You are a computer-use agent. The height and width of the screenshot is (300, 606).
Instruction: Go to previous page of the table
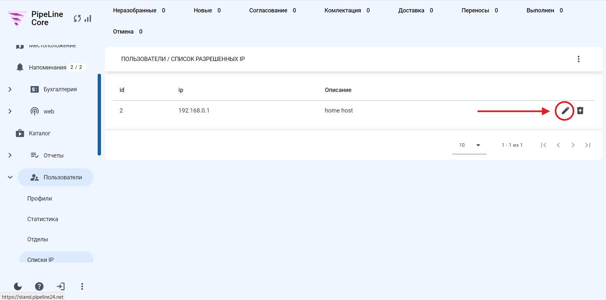click(x=558, y=145)
